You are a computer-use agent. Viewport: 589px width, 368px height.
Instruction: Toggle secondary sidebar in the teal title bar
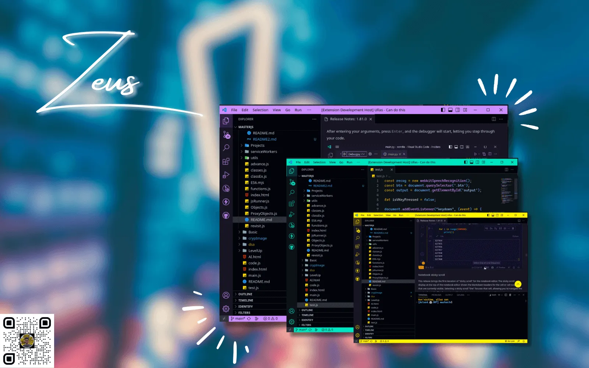tap(477, 162)
